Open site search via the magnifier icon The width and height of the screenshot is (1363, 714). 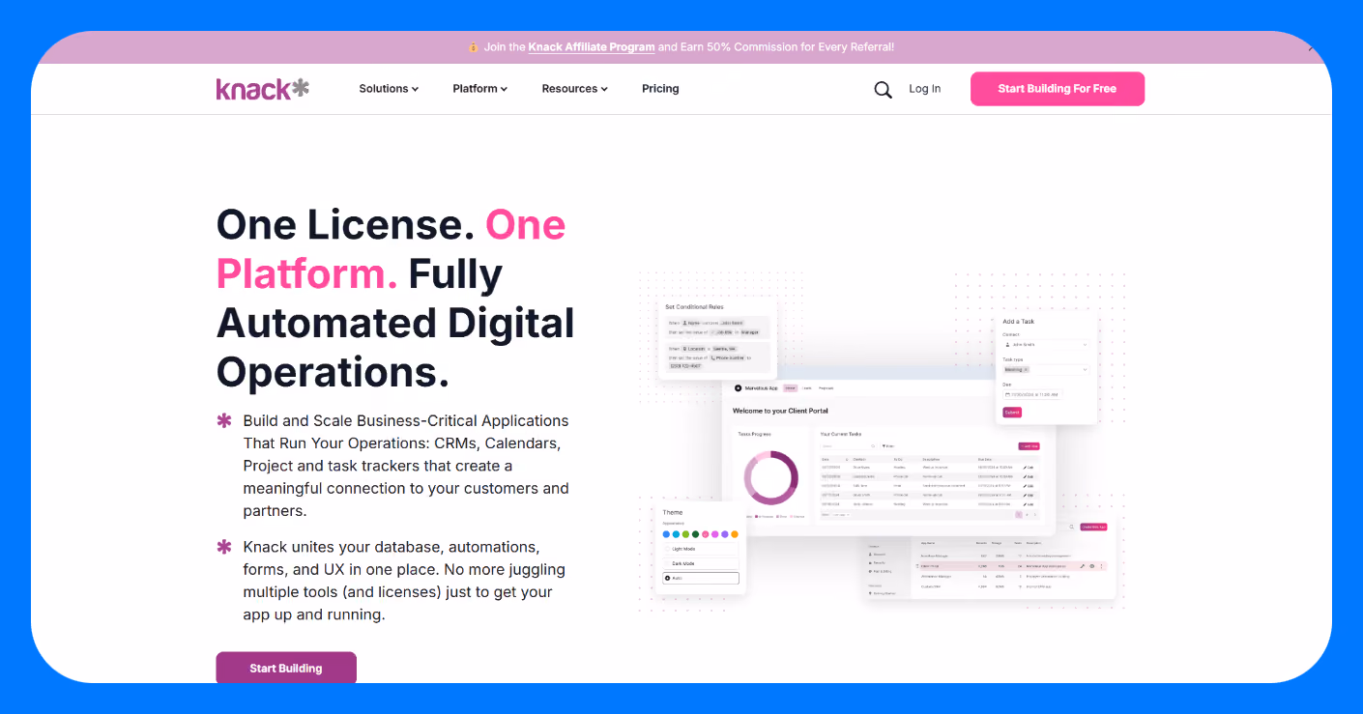click(883, 89)
